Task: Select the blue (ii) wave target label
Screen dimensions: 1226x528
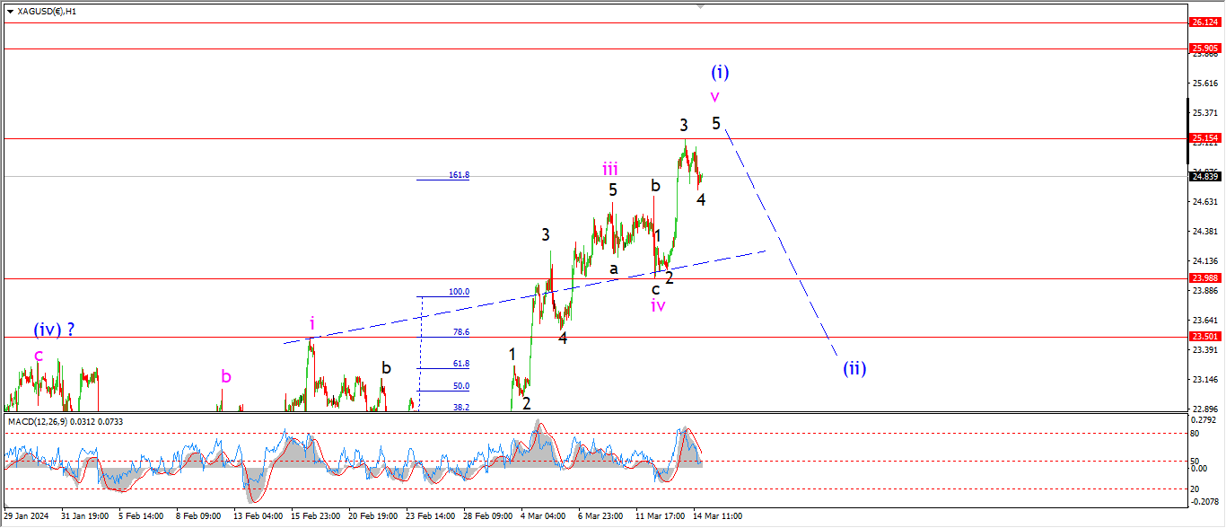Action: coord(854,367)
